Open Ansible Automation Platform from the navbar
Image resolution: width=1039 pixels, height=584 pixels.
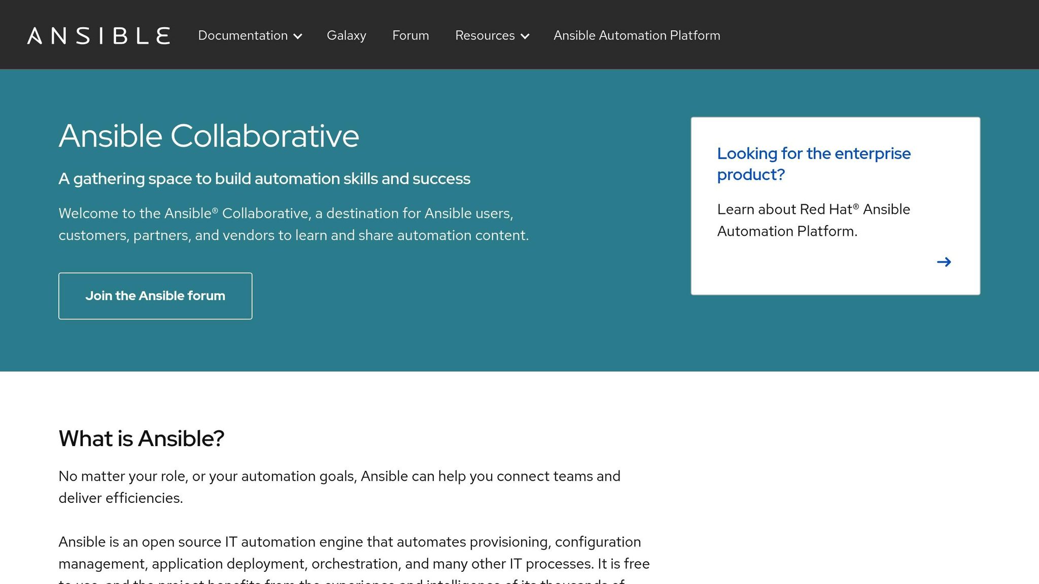(x=637, y=35)
